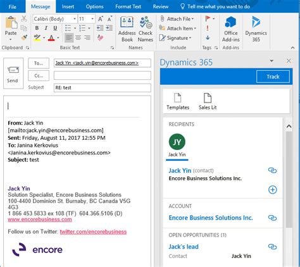Apply text highlight color
300x267 pixels.
(x=37, y=38)
